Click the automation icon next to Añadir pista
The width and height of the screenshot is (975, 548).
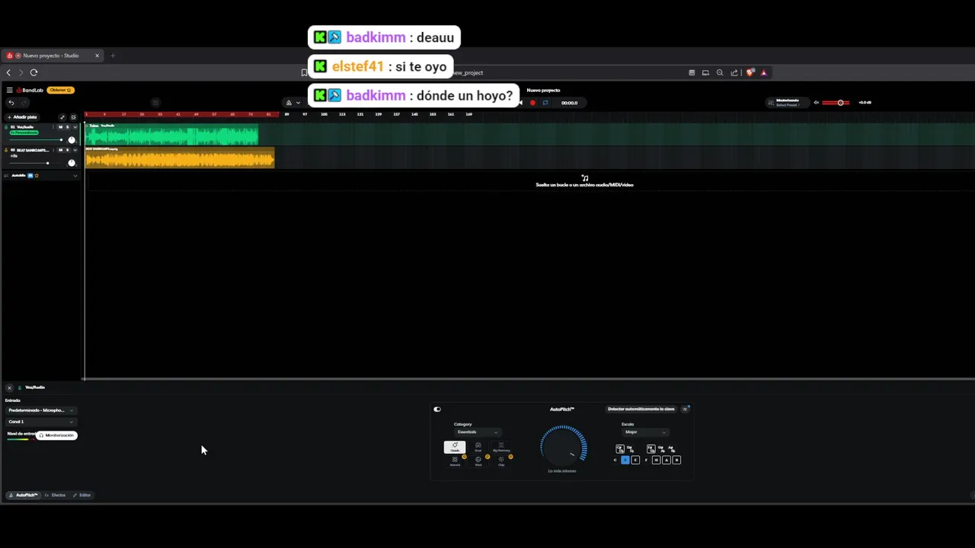coord(62,117)
